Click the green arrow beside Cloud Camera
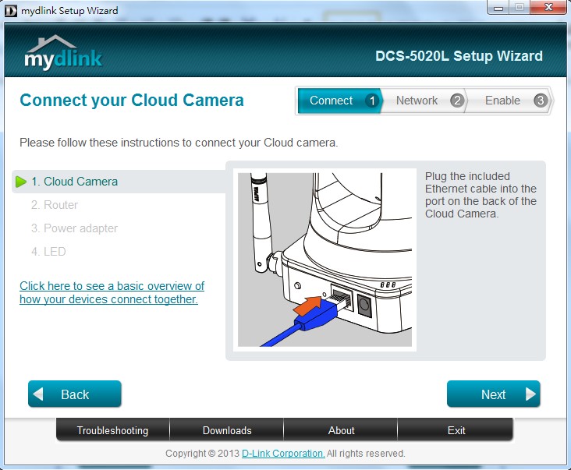Screen dimensions: 571x470 point(21,182)
